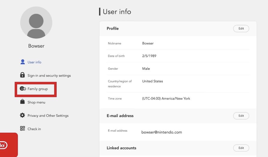
Task: Click the Linked accounts heading
Action: pos(121,148)
